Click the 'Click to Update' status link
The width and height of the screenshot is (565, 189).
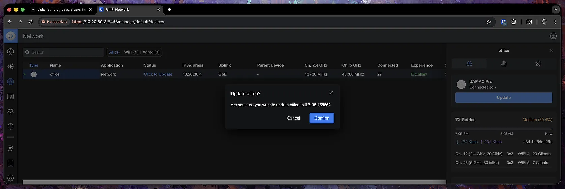pos(158,74)
